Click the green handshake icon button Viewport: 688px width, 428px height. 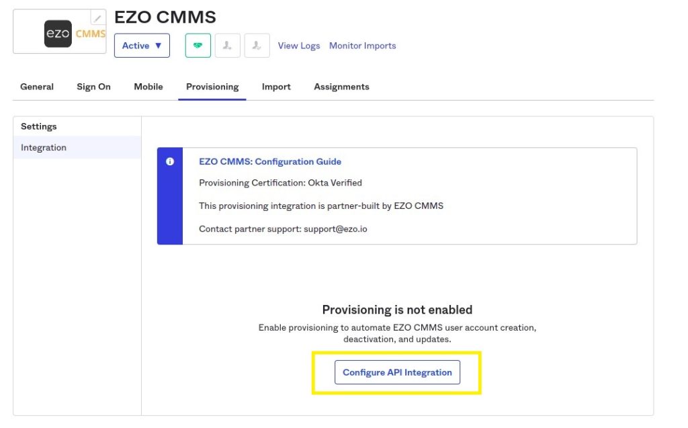(198, 46)
